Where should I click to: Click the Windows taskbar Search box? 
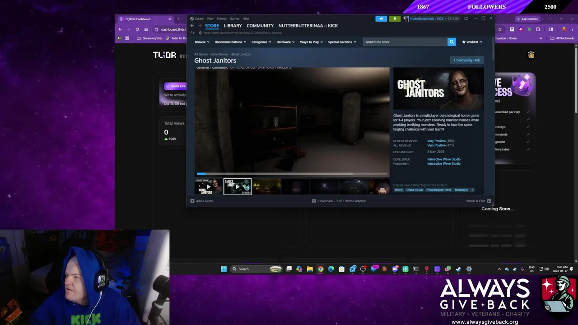point(256,269)
